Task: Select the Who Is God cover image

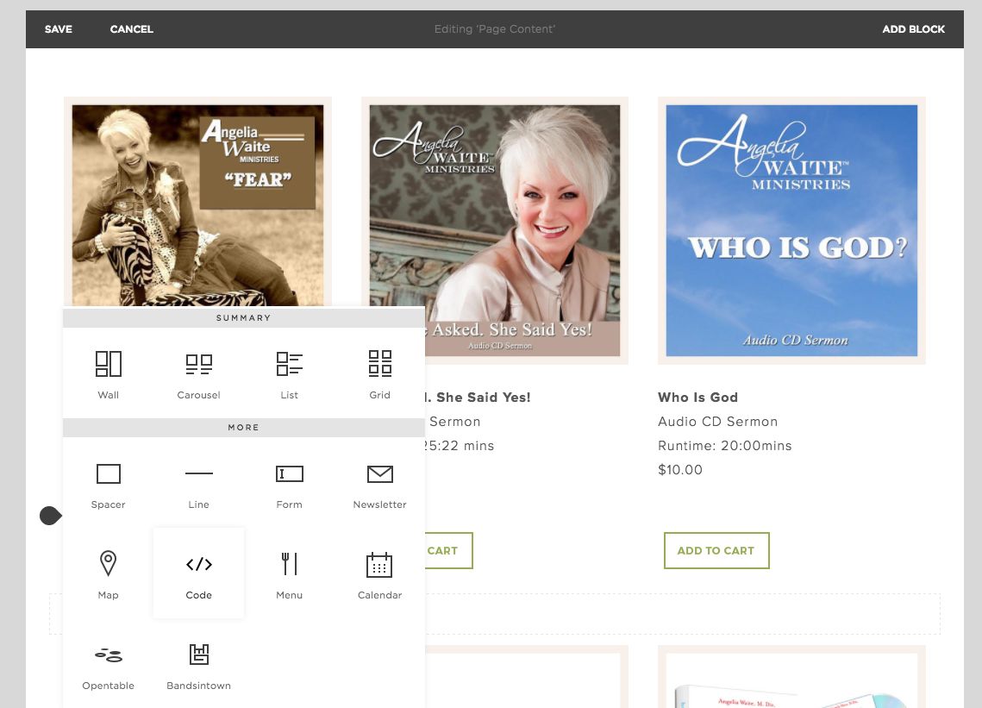Action: point(791,230)
